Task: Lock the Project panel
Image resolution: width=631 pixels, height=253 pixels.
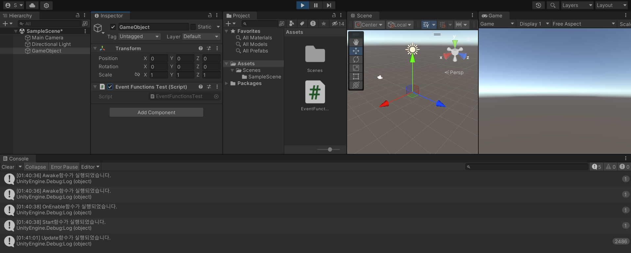Action: [334, 15]
